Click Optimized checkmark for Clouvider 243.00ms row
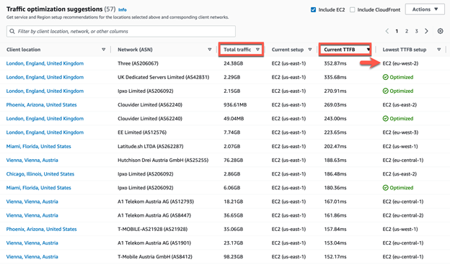 (385, 119)
